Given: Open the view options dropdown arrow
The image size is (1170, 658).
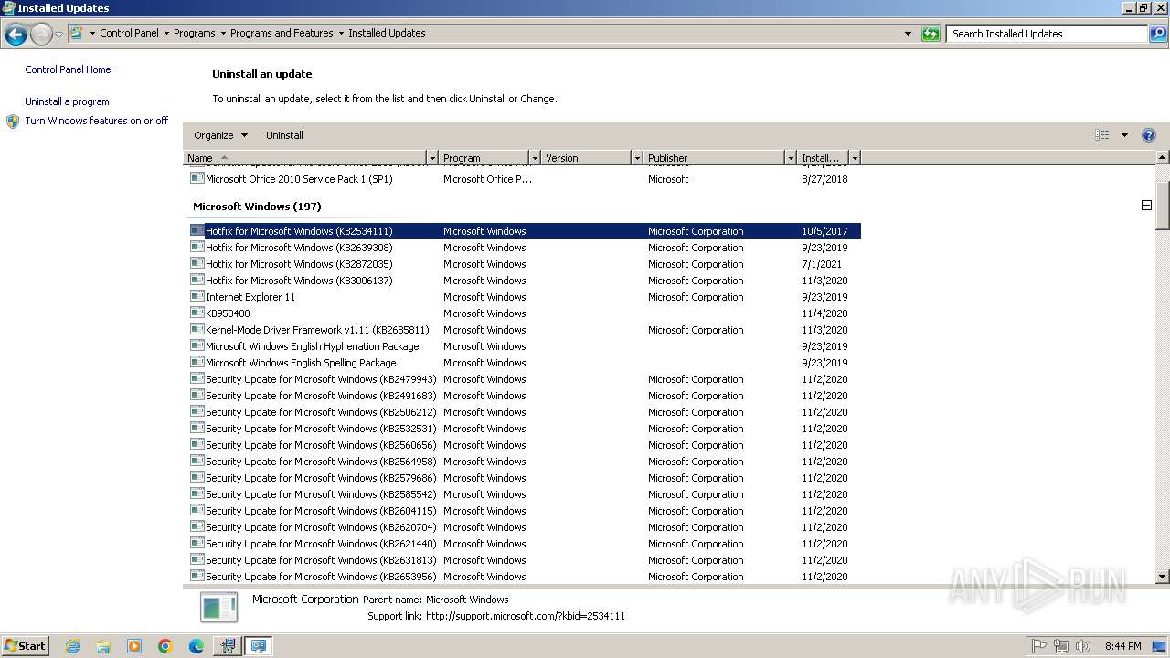Looking at the screenshot, I should point(1124,135).
